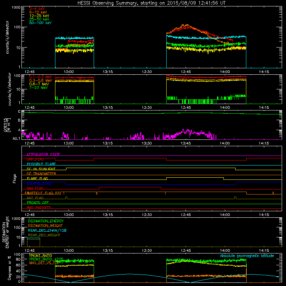Select the 12-25 keV legend label

point(39,16)
